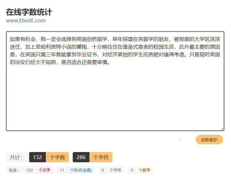Viewport: 231px width, 176px height.
Task: Click the 共计: label
Action: (18, 157)
